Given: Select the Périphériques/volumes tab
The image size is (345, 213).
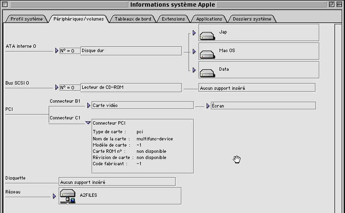Looking at the screenshot, I should [79, 19].
